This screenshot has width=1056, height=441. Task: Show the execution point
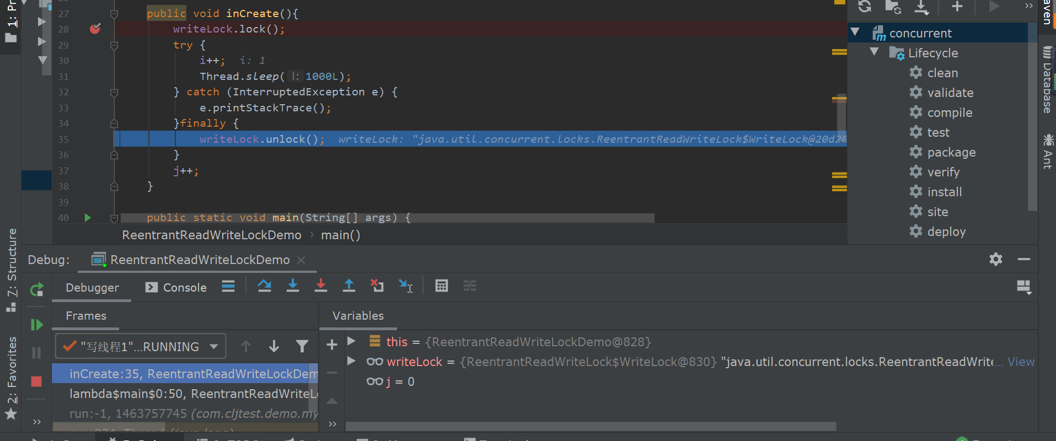click(228, 286)
